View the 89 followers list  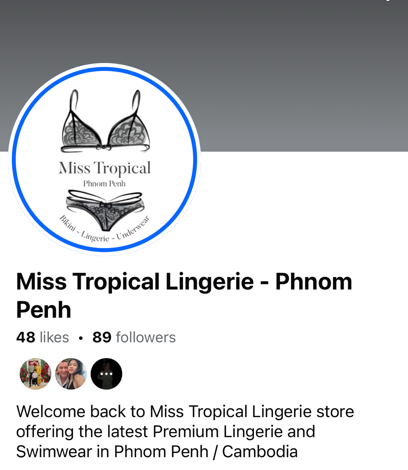coord(134,337)
